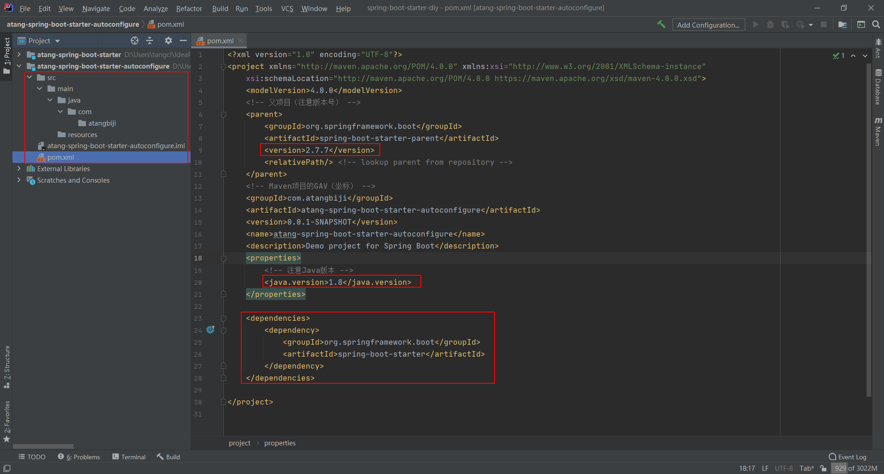Click the tool windows quick-access icon in bottom-left corner
Screen dimensions: 884x474
pyautogui.click(x=7, y=468)
